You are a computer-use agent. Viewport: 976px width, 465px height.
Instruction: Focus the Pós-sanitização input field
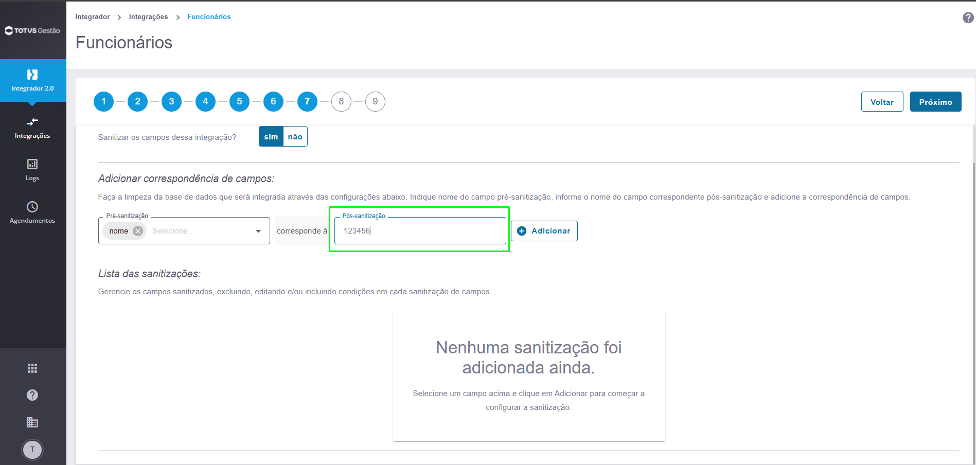click(x=420, y=231)
